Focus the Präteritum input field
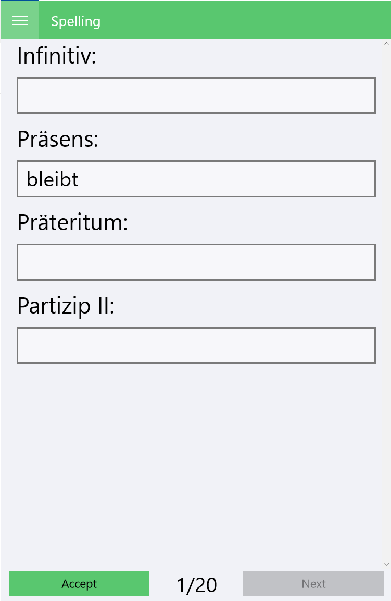 196,262
